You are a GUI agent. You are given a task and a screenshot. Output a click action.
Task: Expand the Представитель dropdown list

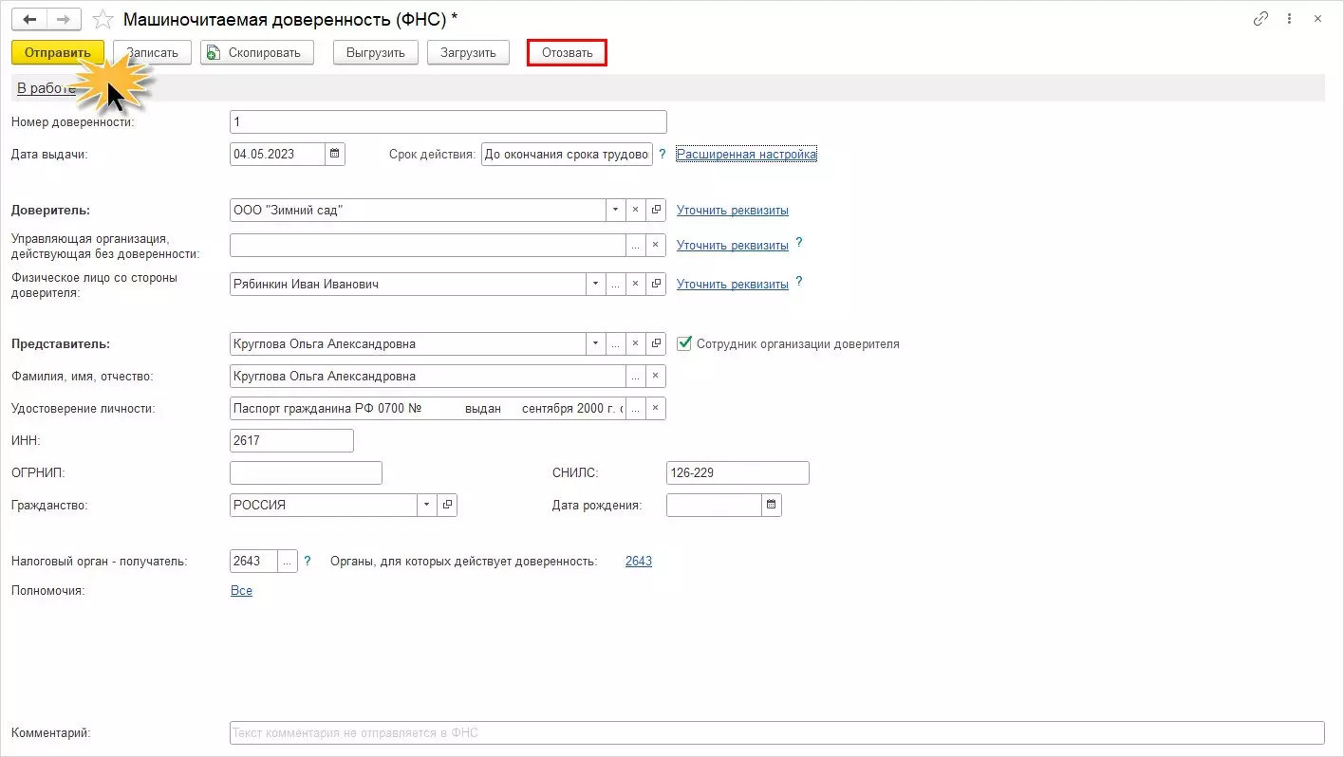point(596,343)
